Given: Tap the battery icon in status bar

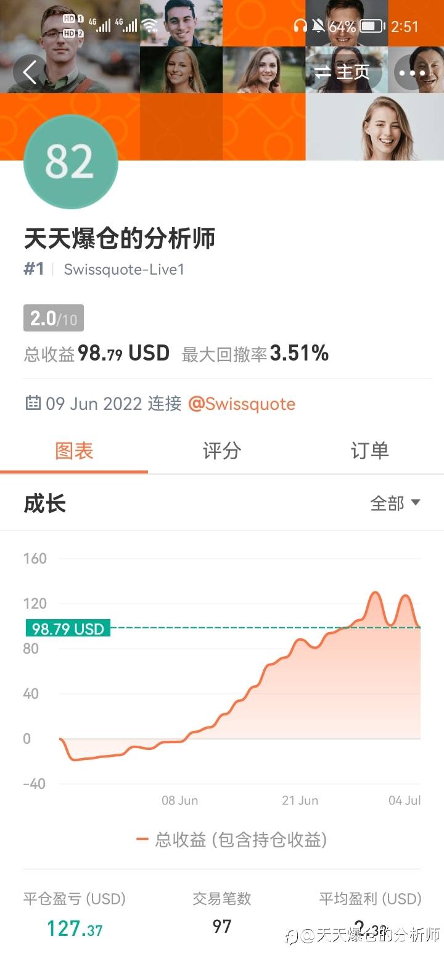Looking at the screenshot, I should 371,26.
